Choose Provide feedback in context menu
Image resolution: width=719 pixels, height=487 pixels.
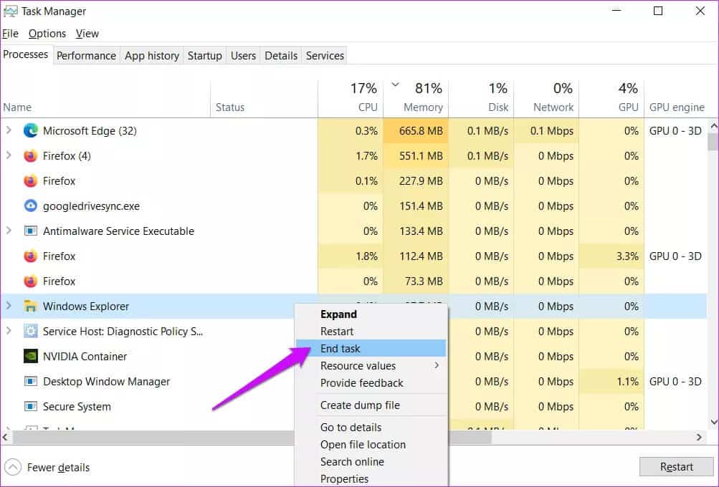coord(371,383)
